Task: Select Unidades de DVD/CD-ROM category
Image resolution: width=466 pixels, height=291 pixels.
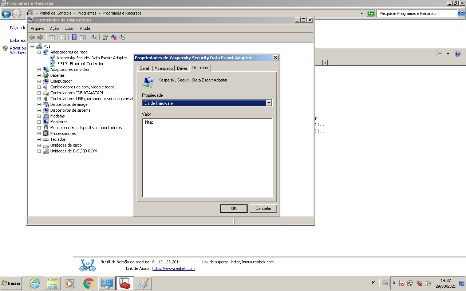Action: (x=74, y=151)
